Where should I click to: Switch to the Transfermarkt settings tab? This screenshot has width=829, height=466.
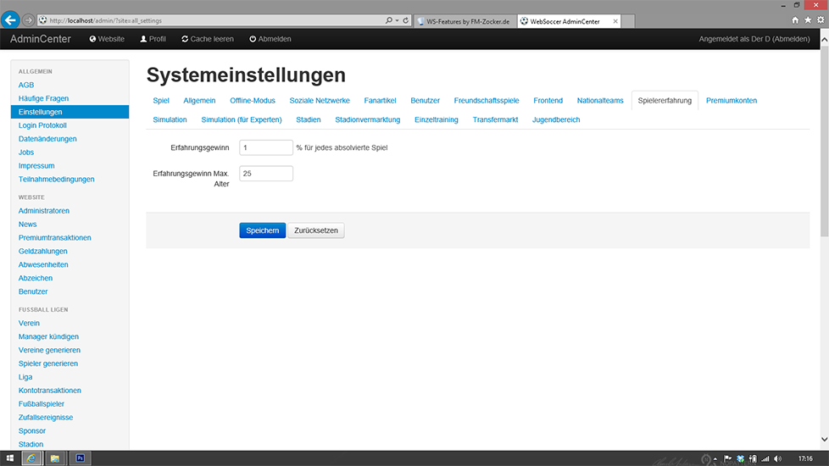495,119
